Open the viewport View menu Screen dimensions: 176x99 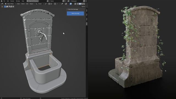(x=18, y=4)
